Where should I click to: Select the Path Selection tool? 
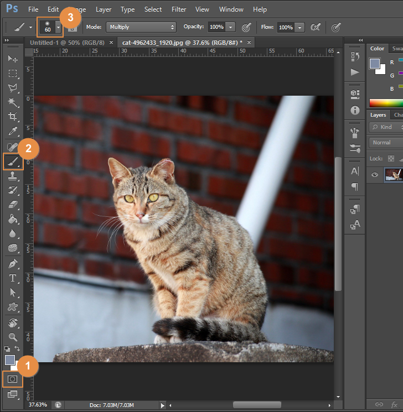click(12, 293)
